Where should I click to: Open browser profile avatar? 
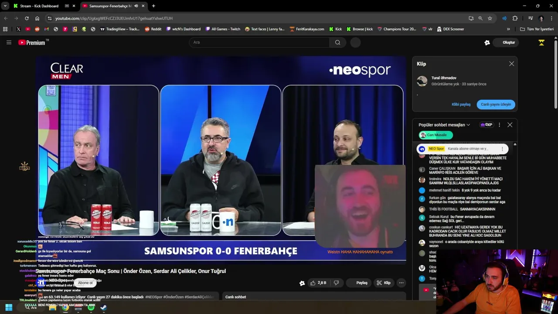tap(541, 18)
